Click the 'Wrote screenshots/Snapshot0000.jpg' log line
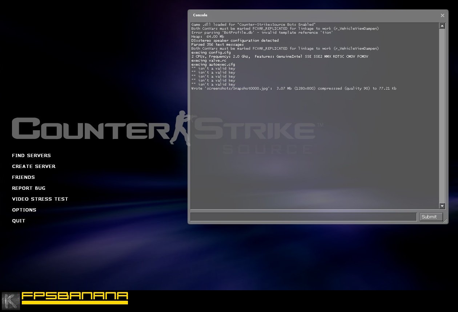The height and width of the screenshot is (312, 458). (x=293, y=89)
